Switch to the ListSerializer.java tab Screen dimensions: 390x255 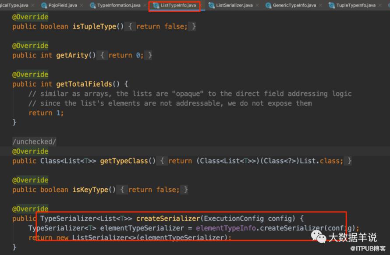tap(234, 5)
